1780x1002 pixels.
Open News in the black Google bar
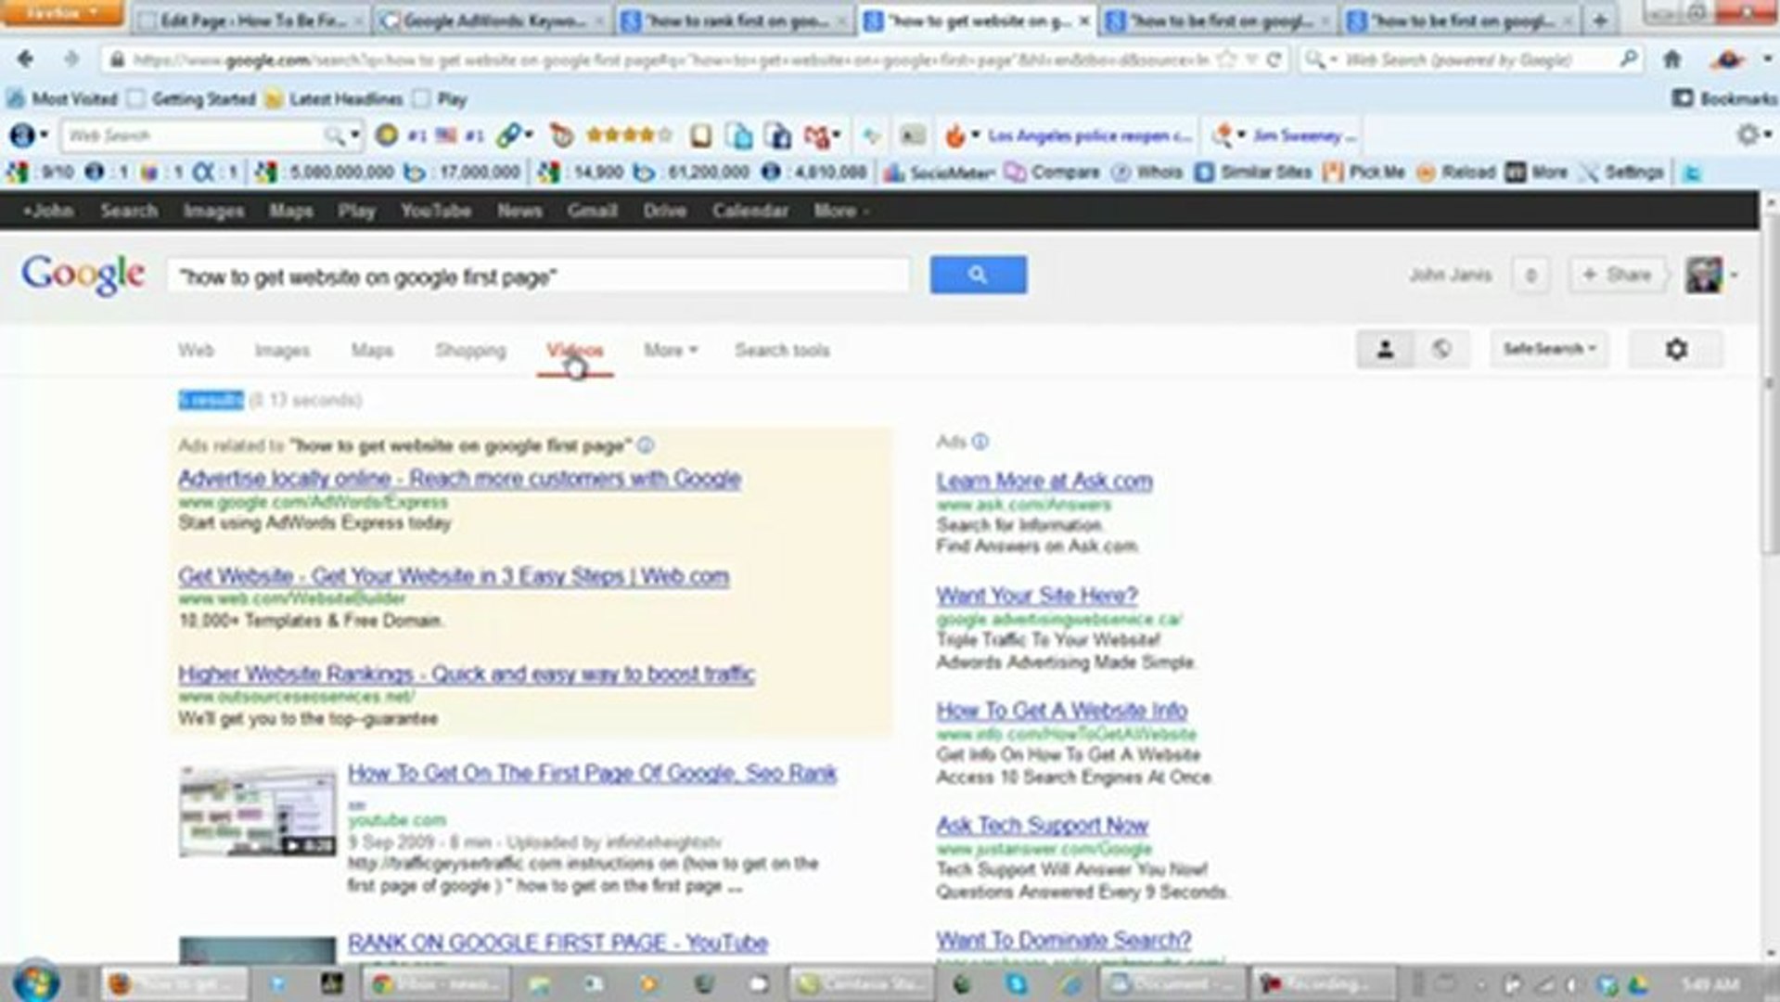[519, 212]
